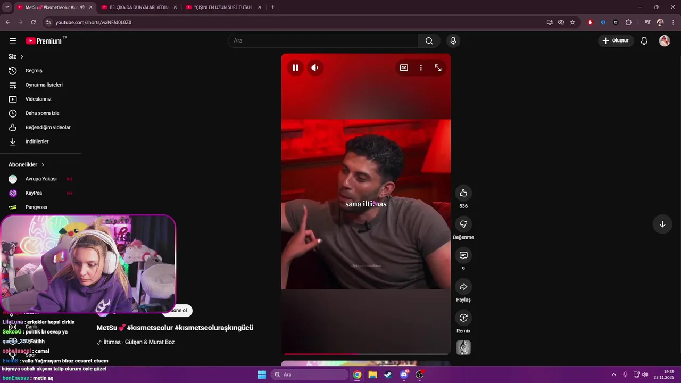Go back in browser history

pos(8,22)
